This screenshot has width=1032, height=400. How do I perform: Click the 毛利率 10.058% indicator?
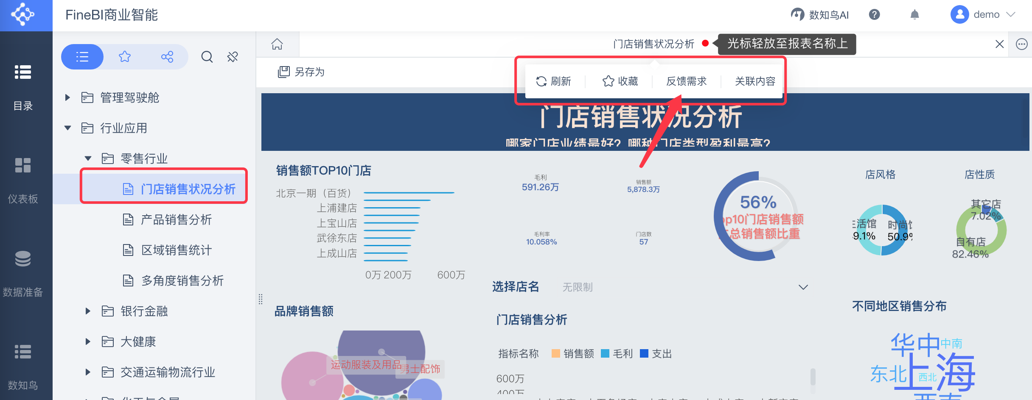[x=541, y=239]
